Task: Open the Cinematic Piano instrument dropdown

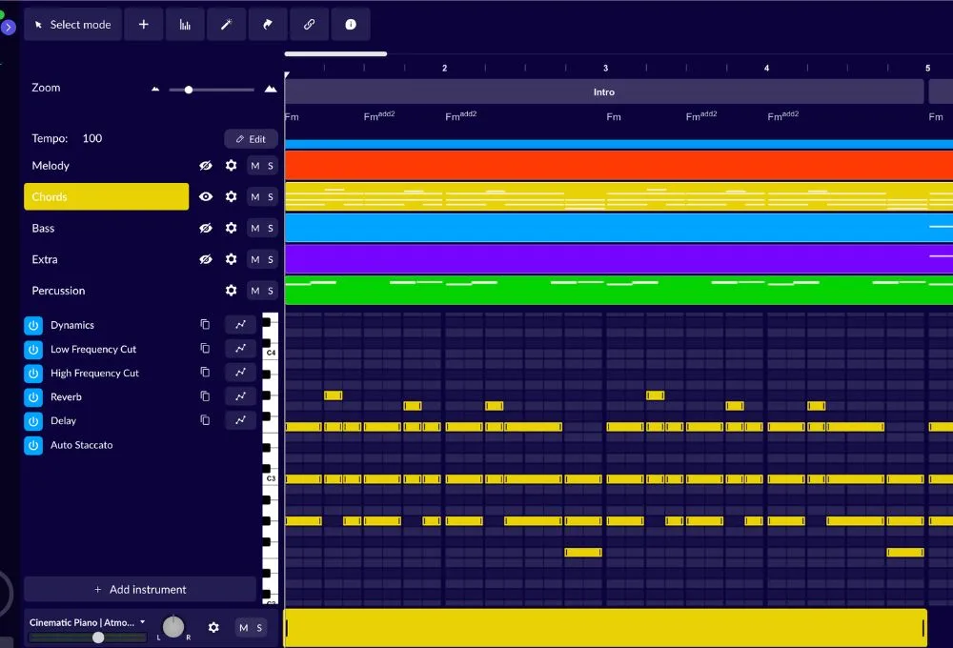Action: pos(88,622)
